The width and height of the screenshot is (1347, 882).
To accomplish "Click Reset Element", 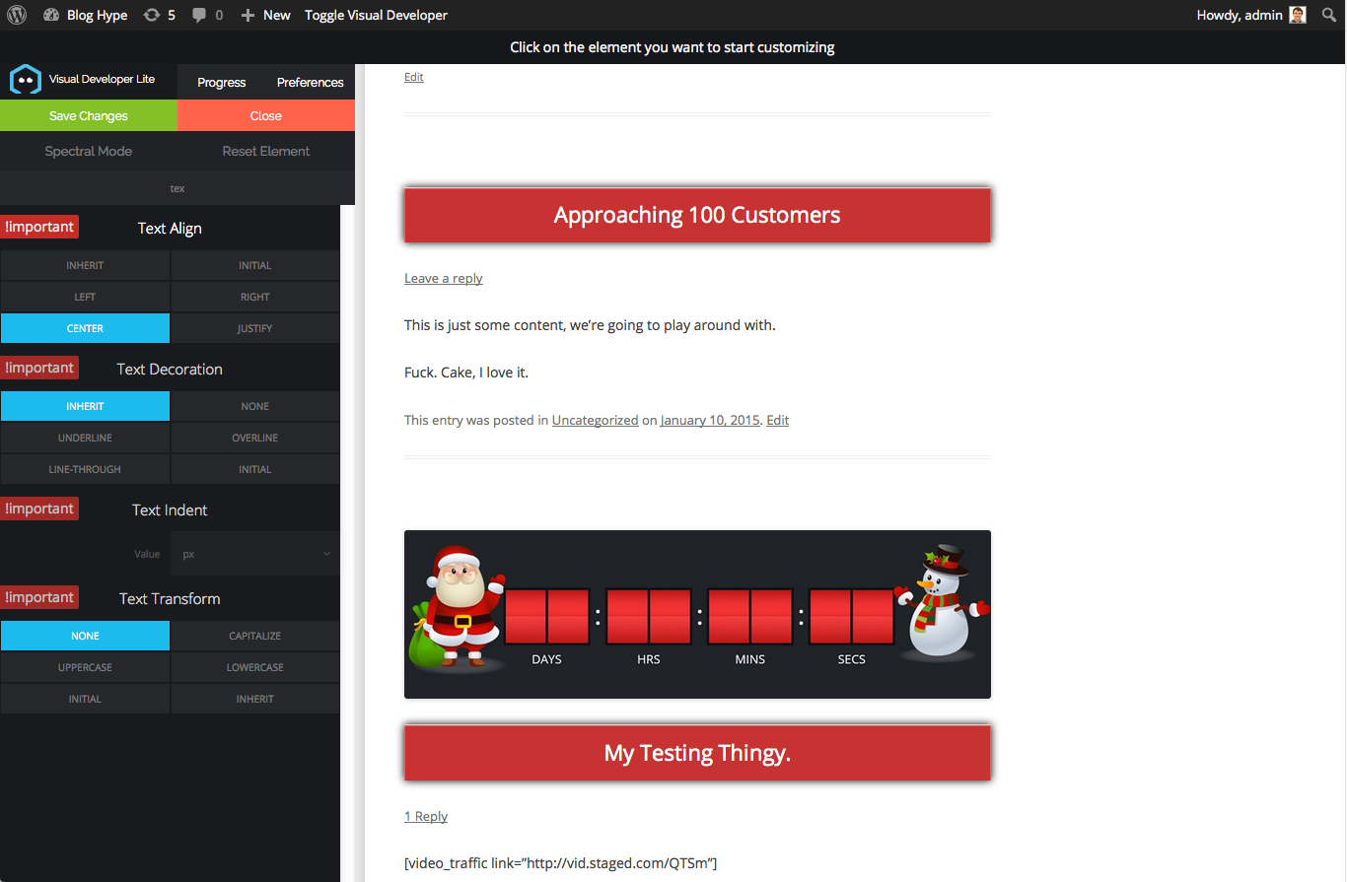I will [266, 151].
